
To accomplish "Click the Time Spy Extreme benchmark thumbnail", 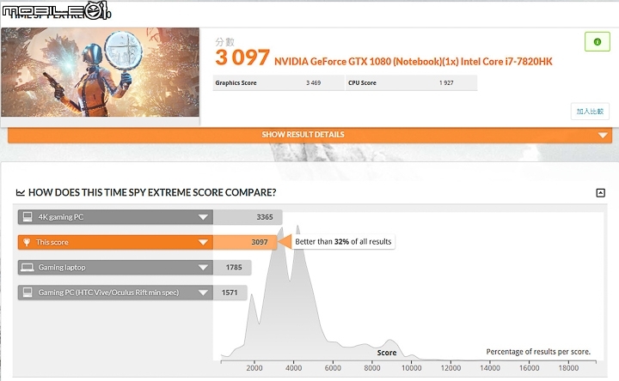I will pos(101,72).
